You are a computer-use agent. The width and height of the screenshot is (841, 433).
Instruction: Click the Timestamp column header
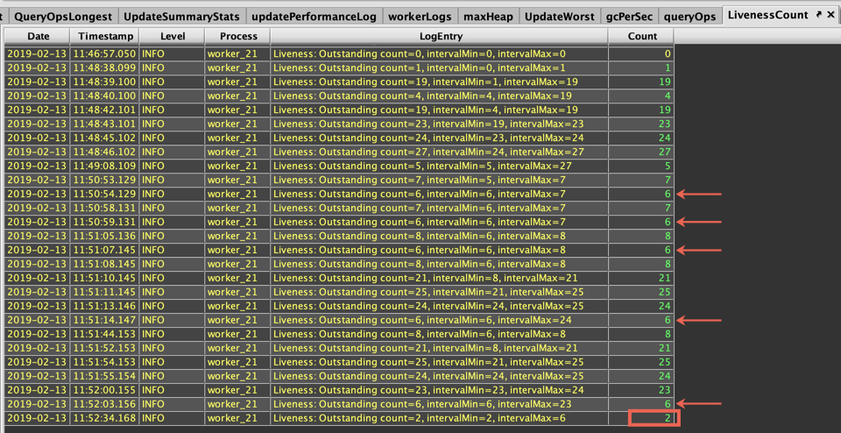coord(105,36)
